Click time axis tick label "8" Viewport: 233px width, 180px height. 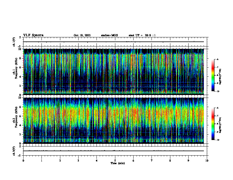170,161
